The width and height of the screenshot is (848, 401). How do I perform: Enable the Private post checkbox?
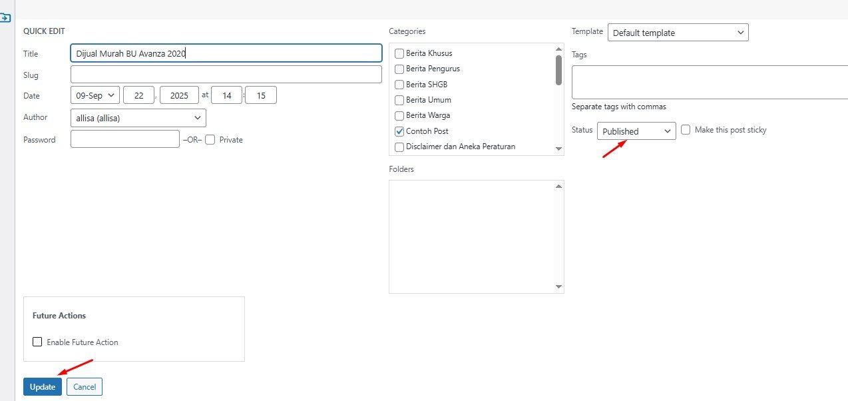coord(210,140)
